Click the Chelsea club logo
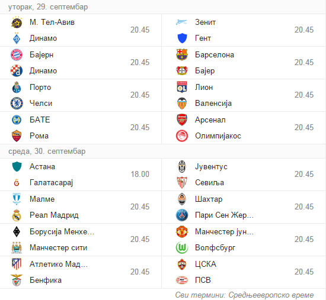This screenshot has width=326, height=300. (x=17, y=103)
